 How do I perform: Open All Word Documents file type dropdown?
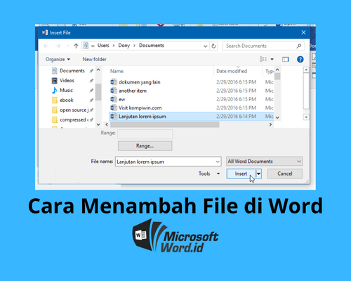tap(265, 162)
